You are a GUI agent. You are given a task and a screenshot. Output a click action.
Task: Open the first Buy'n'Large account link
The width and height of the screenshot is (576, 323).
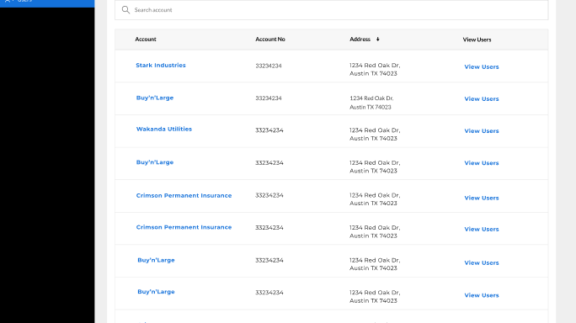[155, 98]
